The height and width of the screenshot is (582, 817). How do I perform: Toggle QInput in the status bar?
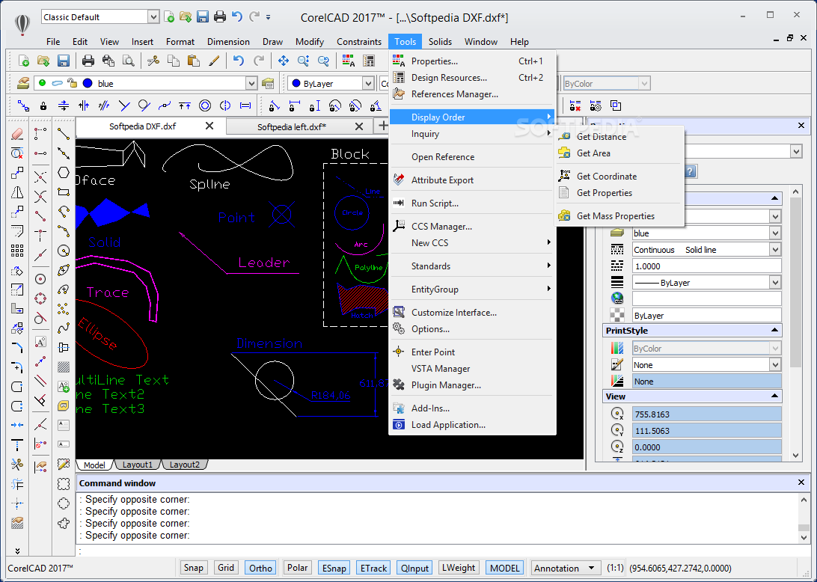[414, 568]
